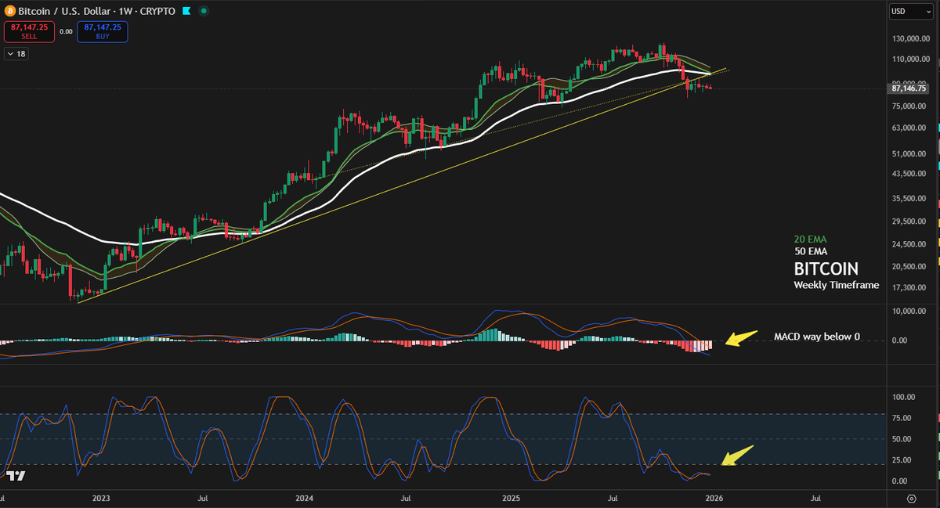Click the 2026 label on time axis
Image resolution: width=940 pixels, height=508 pixels.
[713, 498]
